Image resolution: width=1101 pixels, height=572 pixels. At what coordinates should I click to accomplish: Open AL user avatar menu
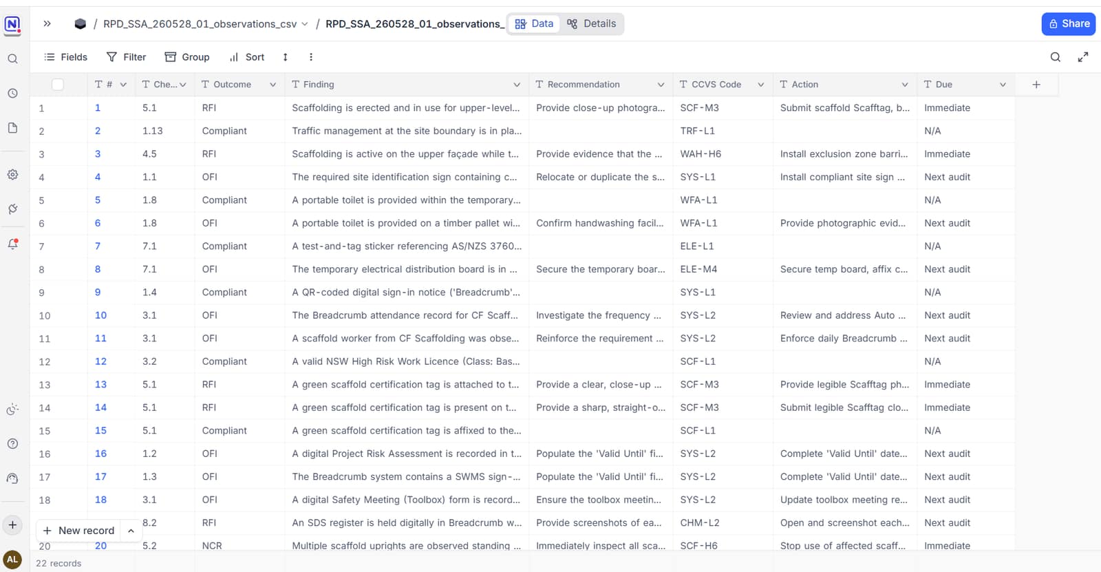[12, 560]
